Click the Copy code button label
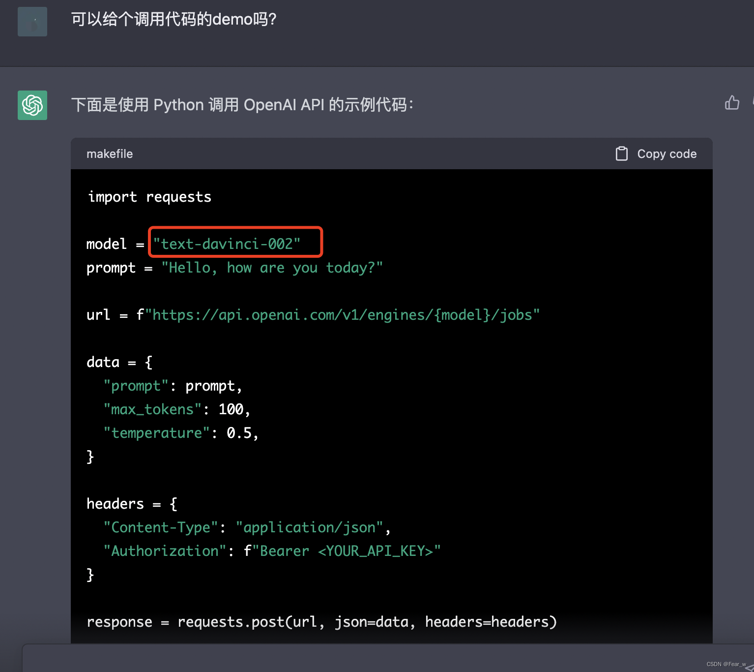This screenshot has height=672, width=754. tap(667, 154)
